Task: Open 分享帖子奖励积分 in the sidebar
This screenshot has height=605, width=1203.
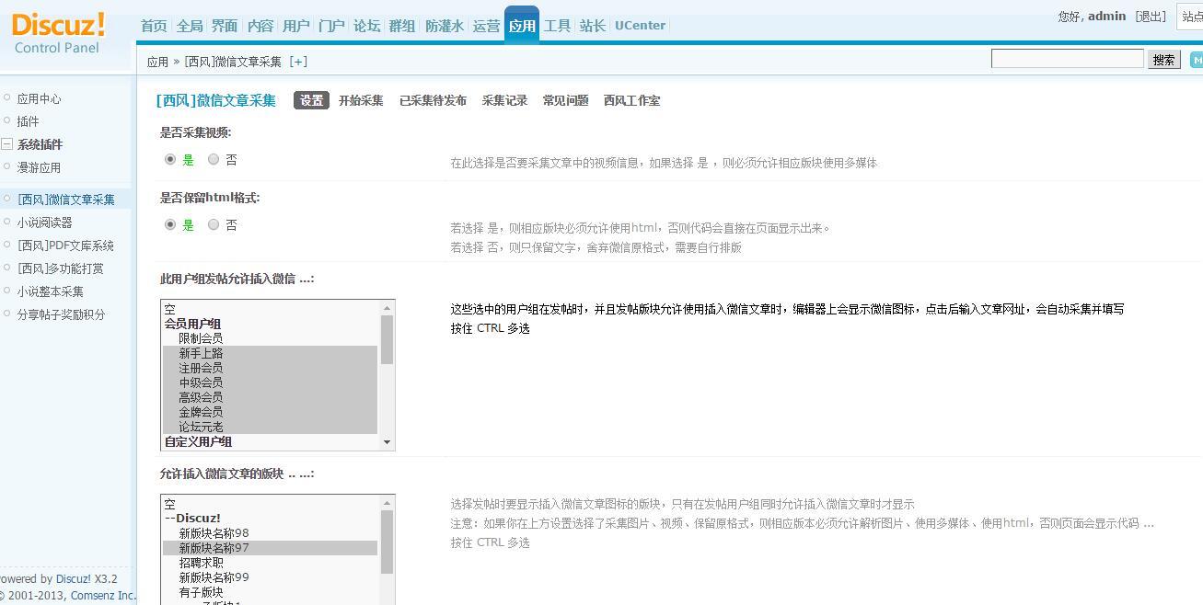Action: point(61,314)
